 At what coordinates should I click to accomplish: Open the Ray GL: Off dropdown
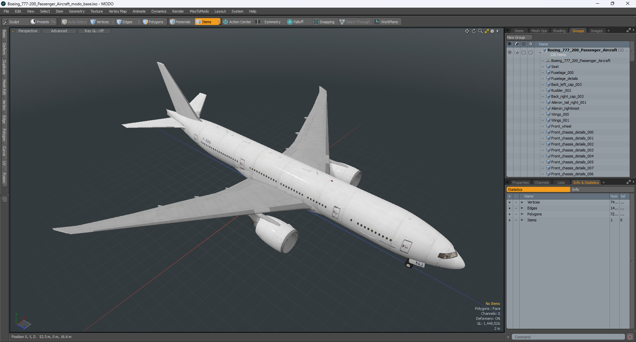(x=94, y=31)
